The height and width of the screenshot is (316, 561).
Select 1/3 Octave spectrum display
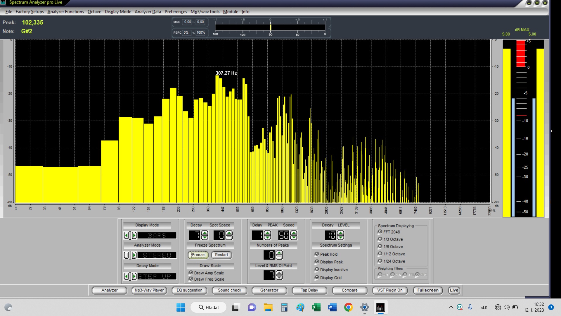[x=380, y=239]
